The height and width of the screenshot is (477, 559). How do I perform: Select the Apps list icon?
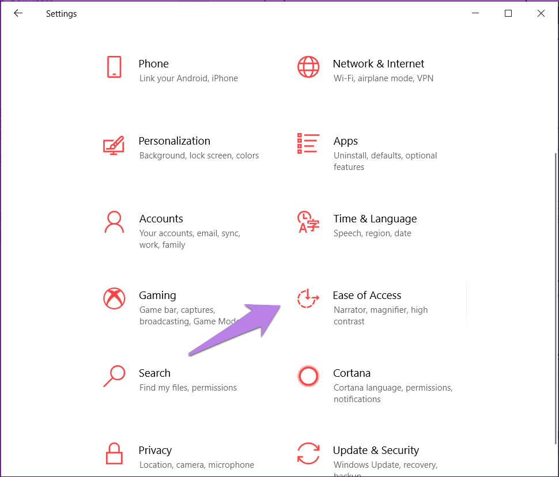pyautogui.click(x=308, y=143)
